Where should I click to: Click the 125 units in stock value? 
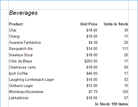125,92
